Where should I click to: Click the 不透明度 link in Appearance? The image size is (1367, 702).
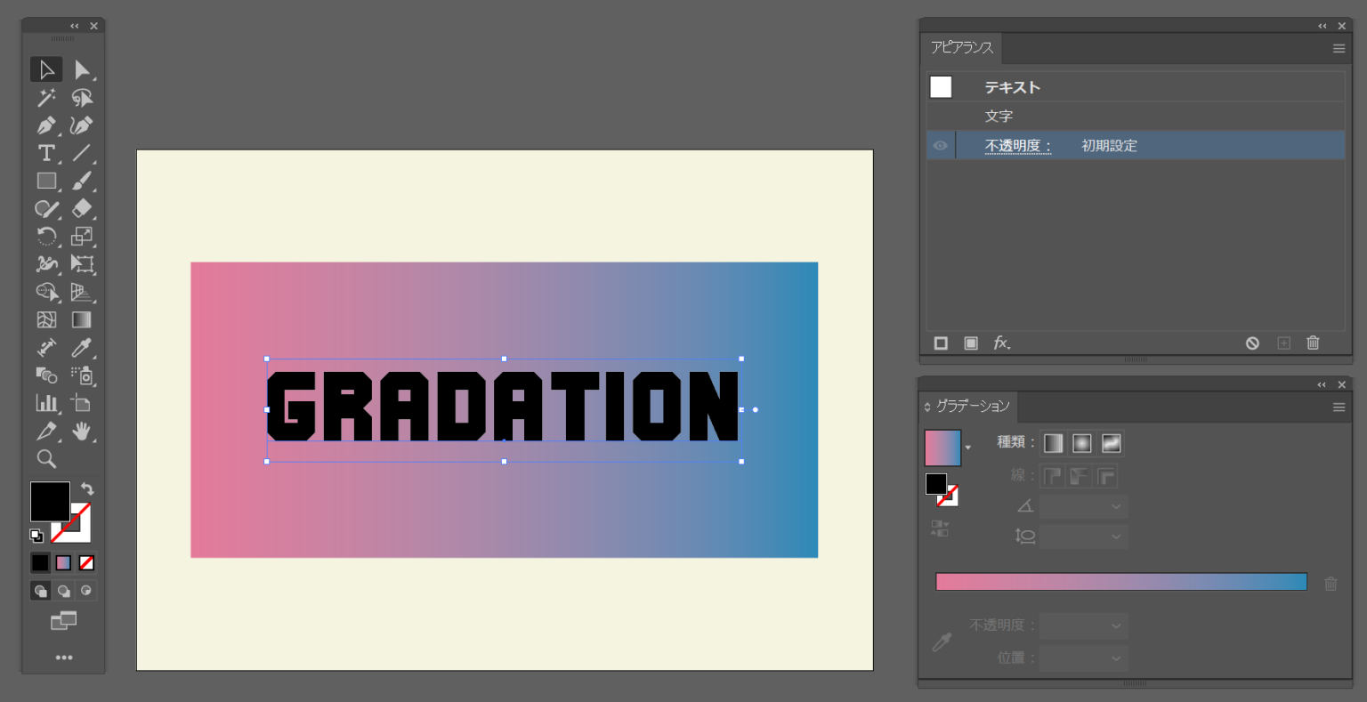1017,146
